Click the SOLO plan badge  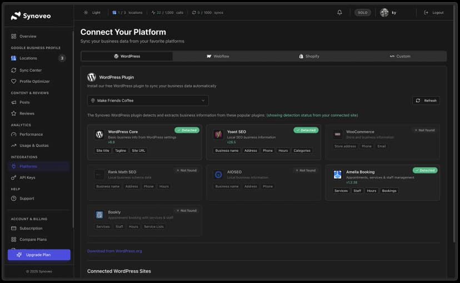(362, 12)
